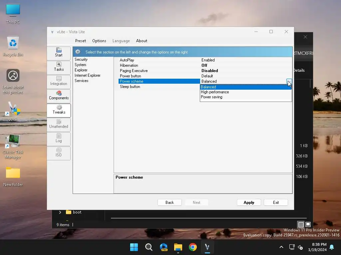Open the Recycle Bin desktop icon
This screenshot has height=255, width=341.
(13, 46)
